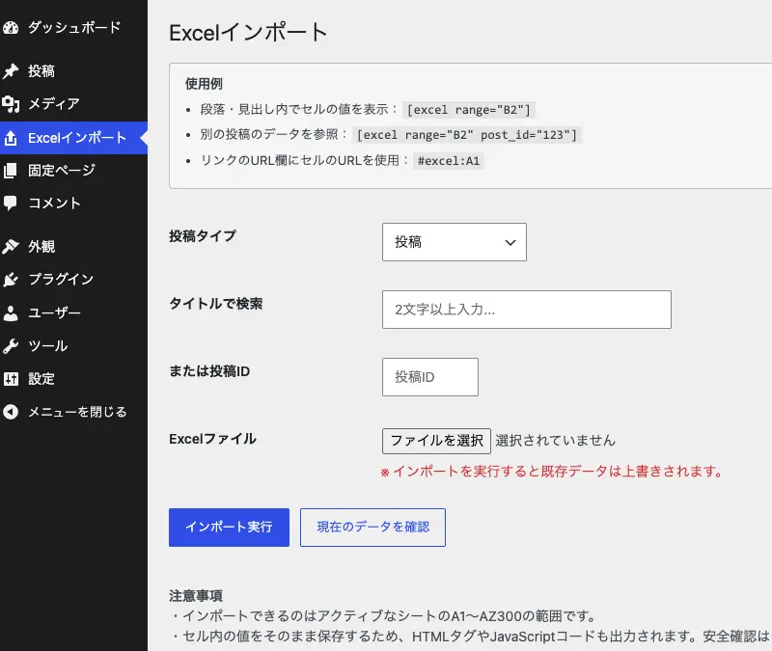Click the user icon beside ユーザー

click(11, 312)
